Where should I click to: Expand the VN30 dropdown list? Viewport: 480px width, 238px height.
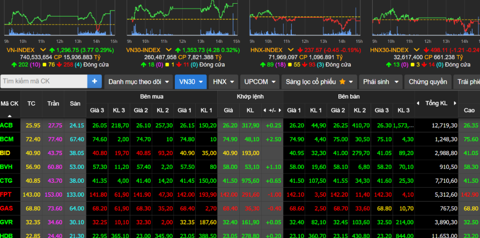(x=190, y=81)
